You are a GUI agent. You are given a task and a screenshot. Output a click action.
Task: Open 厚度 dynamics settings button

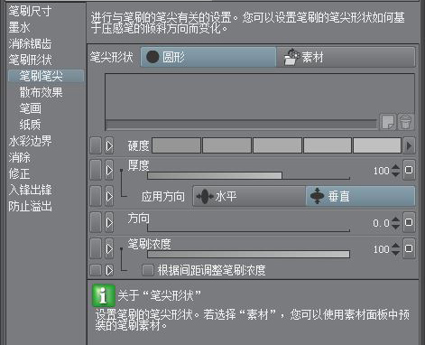tap(409, 170)
